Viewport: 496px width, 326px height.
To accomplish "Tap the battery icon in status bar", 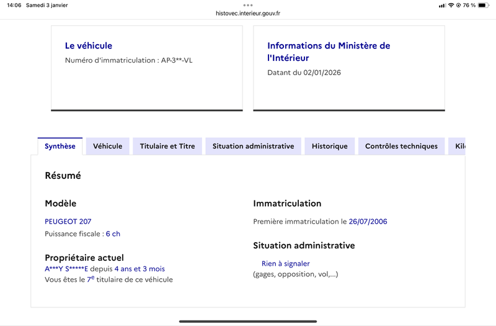I will [484, 5].
